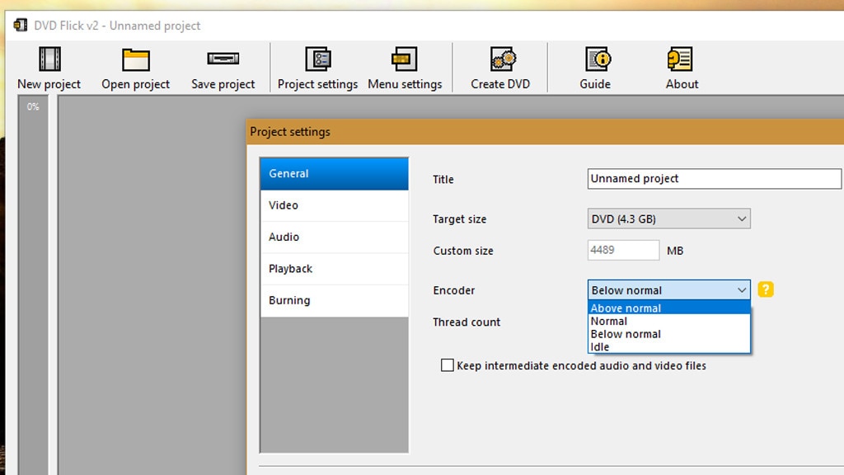The height and width of the screenshot is (475, 844).
Task: Open the Guide help icon
Action: (x=598, y=59)
